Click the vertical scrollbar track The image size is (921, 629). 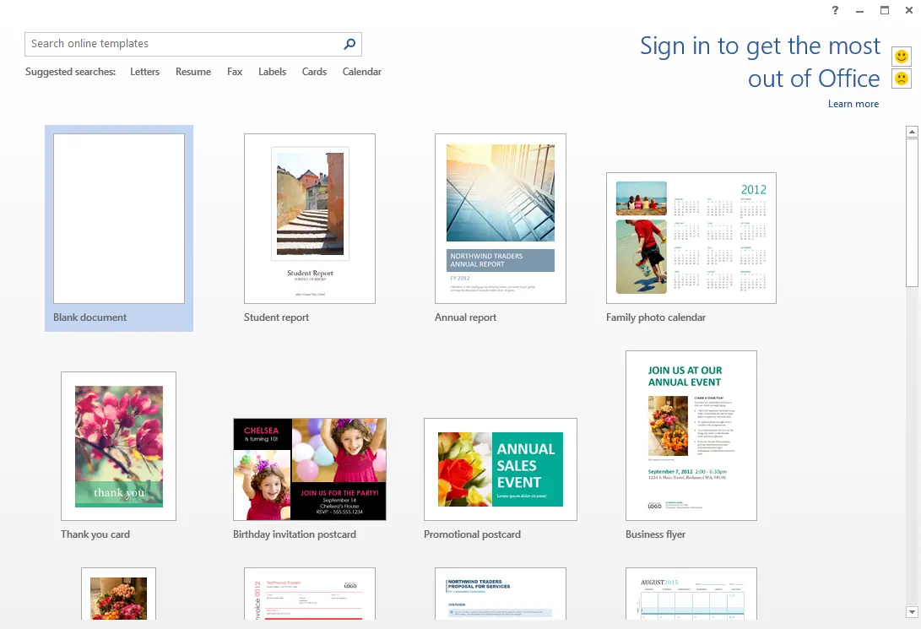(912, 447)
